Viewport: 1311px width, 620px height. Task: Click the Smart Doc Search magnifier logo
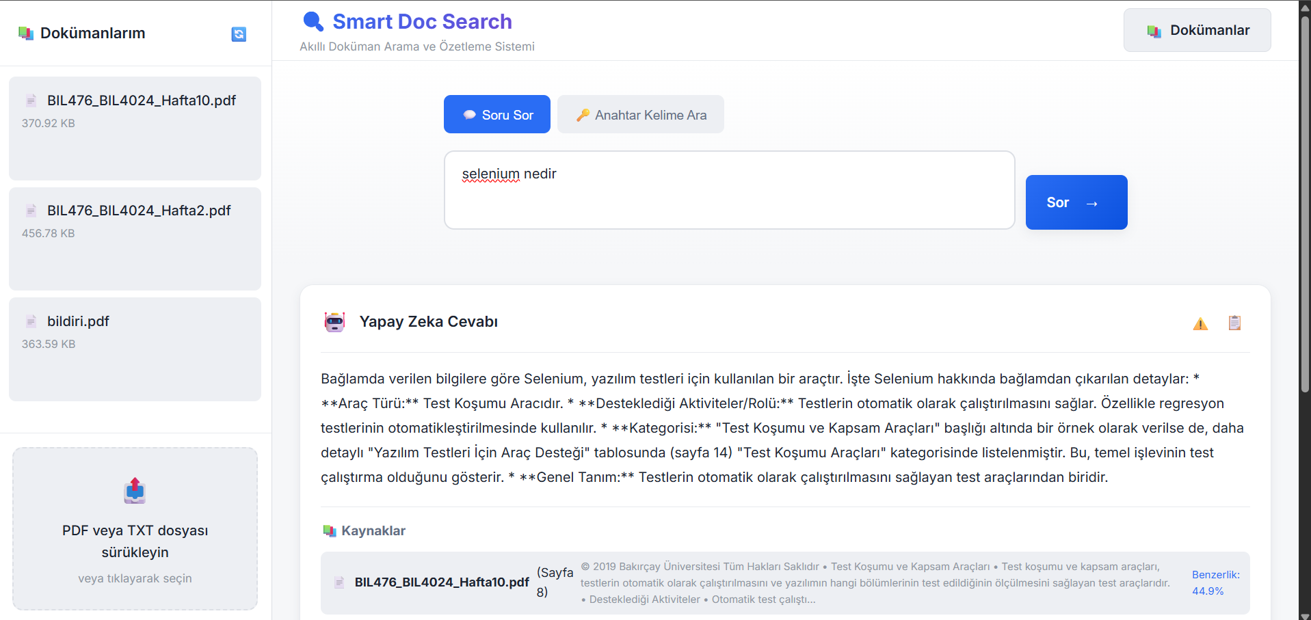tap(313, 21)
